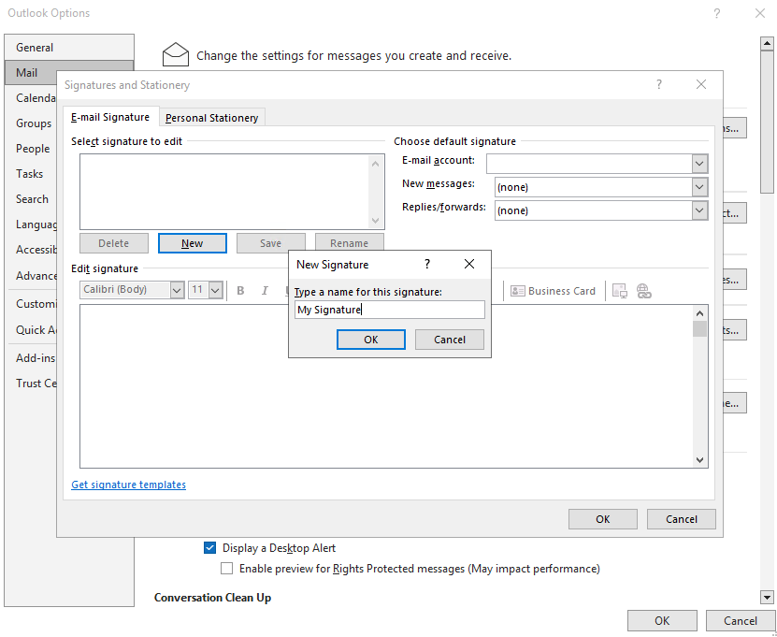Open the font size 11 dropdown
777x637 pixels.
pos(215,290)
